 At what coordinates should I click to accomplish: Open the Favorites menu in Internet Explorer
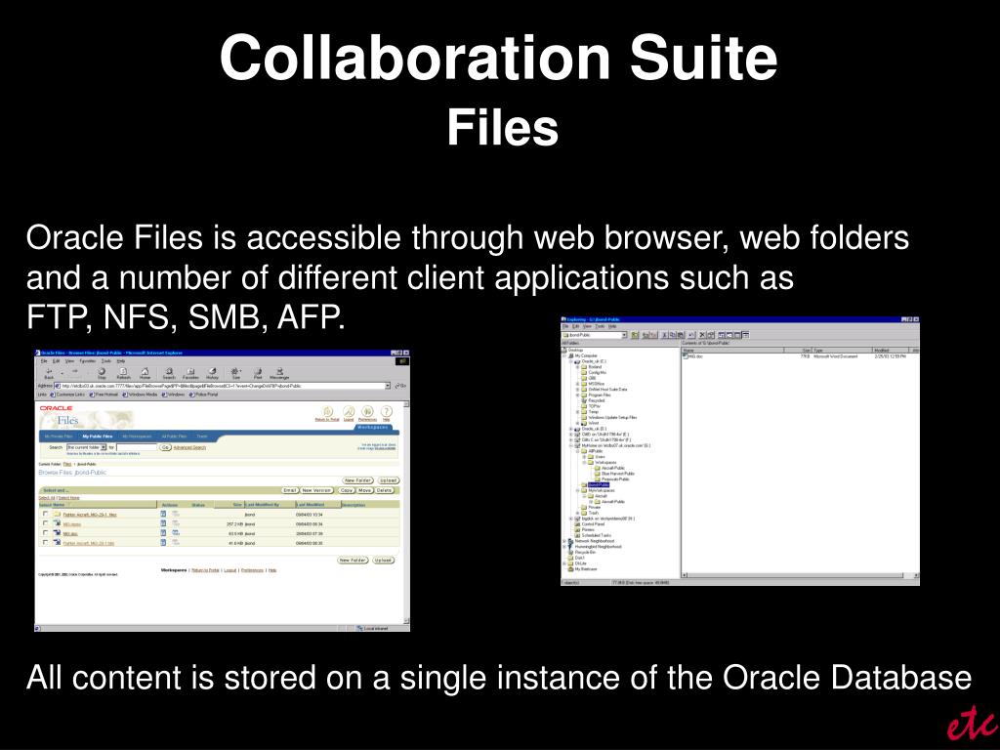coord(87,361)
